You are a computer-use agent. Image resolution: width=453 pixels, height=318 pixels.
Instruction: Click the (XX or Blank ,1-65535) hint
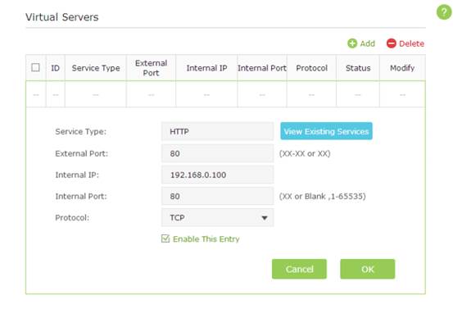click(323, 196)
